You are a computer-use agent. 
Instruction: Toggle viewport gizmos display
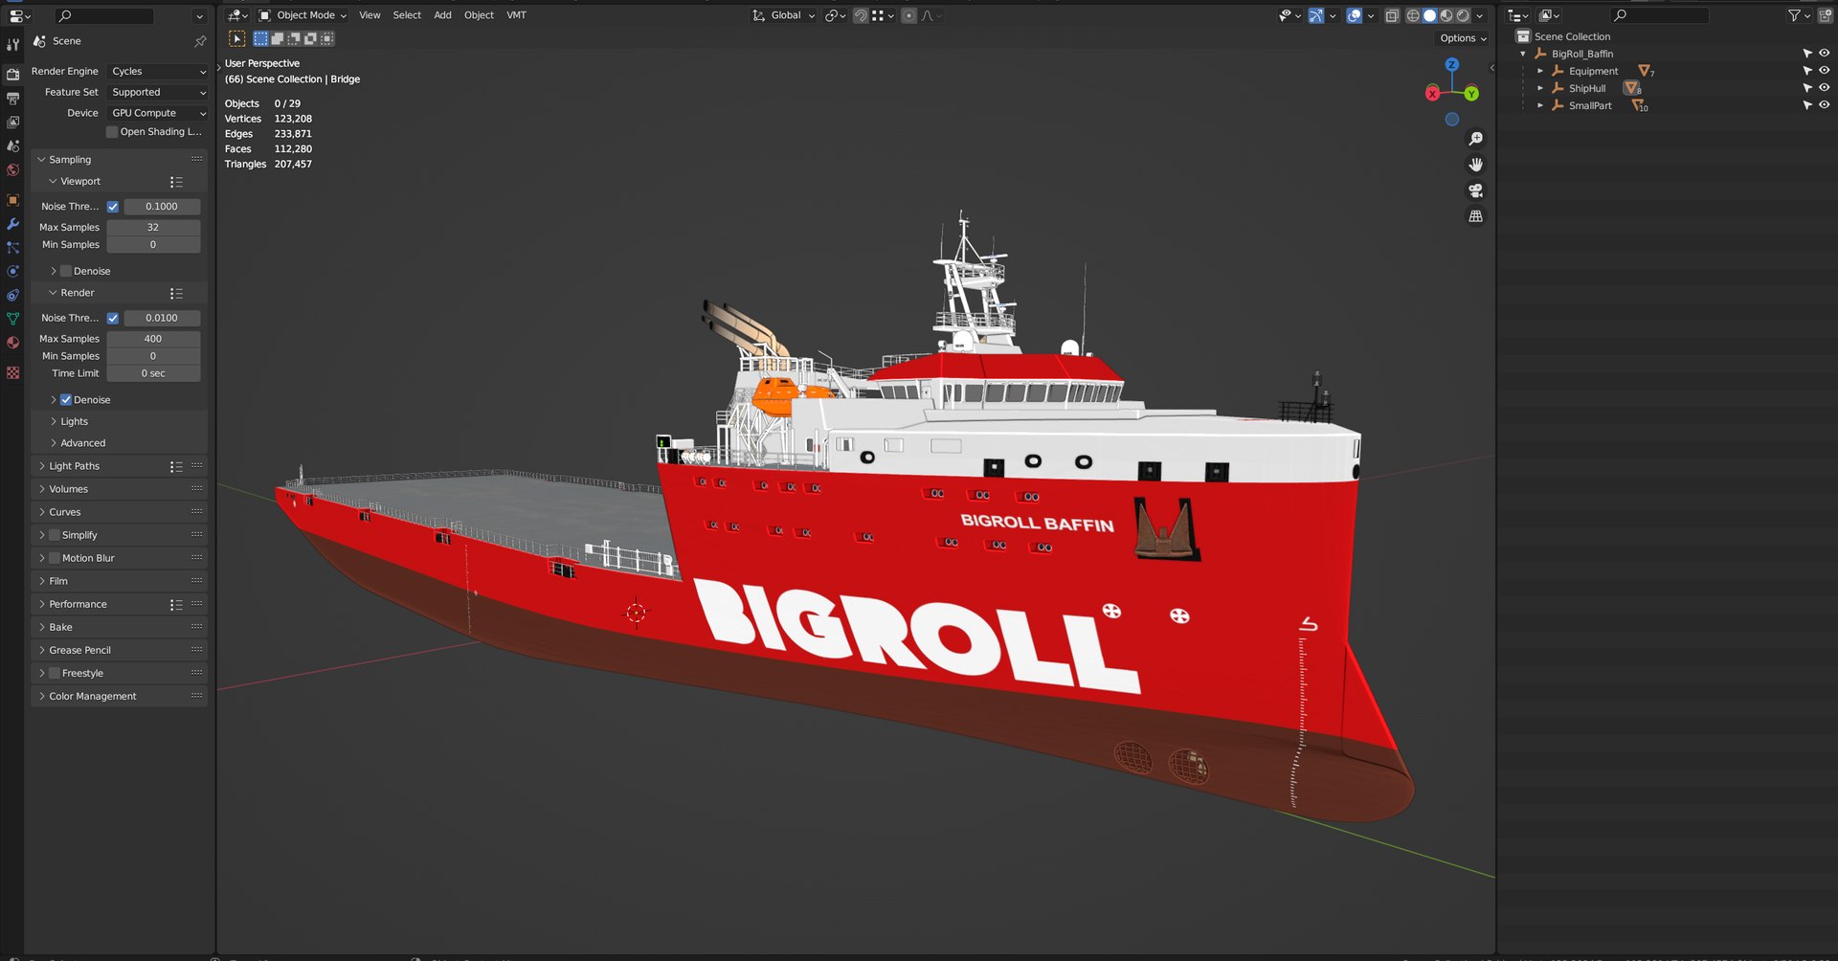click(x=1316, y=15)
